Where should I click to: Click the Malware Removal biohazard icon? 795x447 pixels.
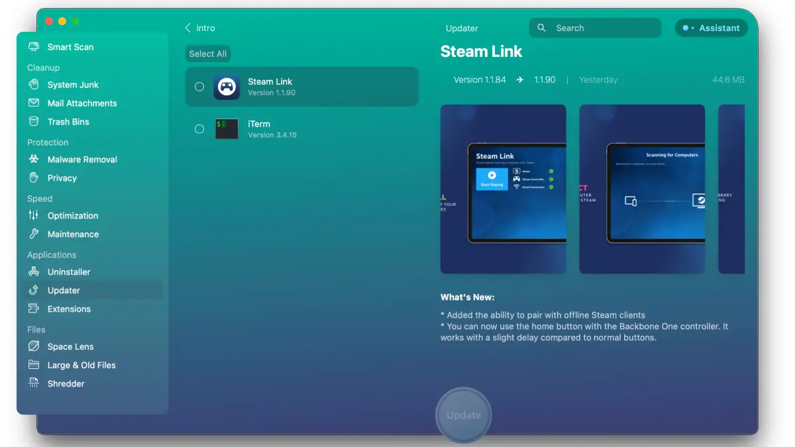[34, 160]
